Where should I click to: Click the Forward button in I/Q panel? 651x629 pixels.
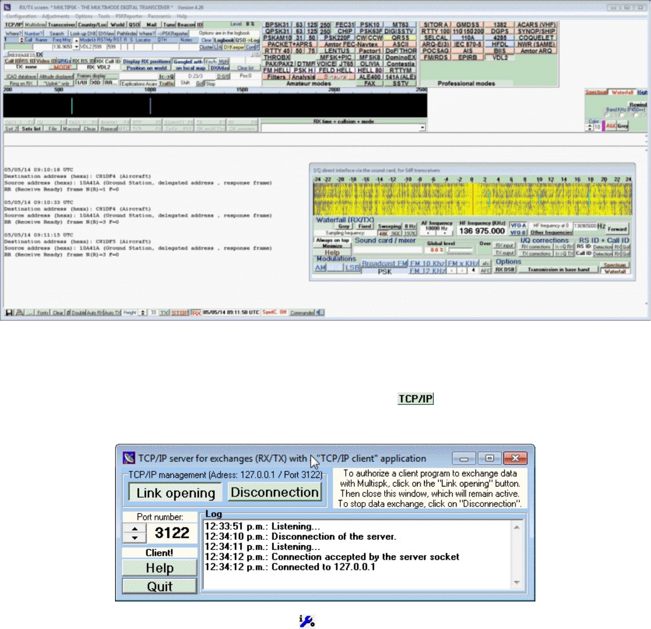tap(618, 228)
